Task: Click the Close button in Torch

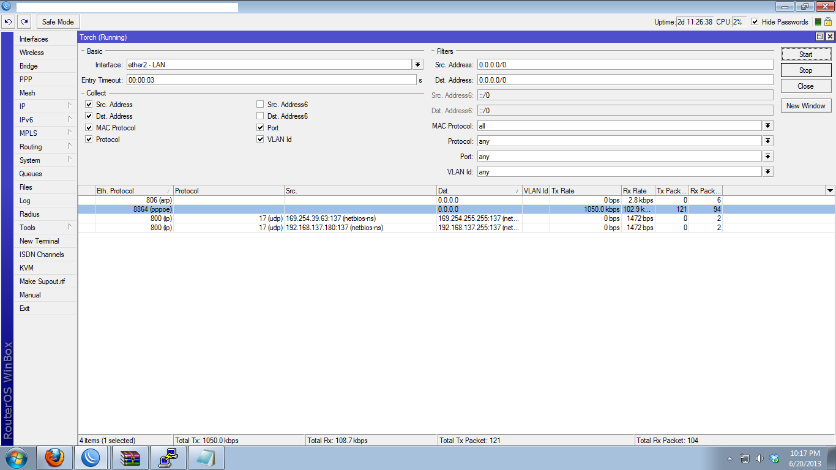Action: click(x=805, y=86)
